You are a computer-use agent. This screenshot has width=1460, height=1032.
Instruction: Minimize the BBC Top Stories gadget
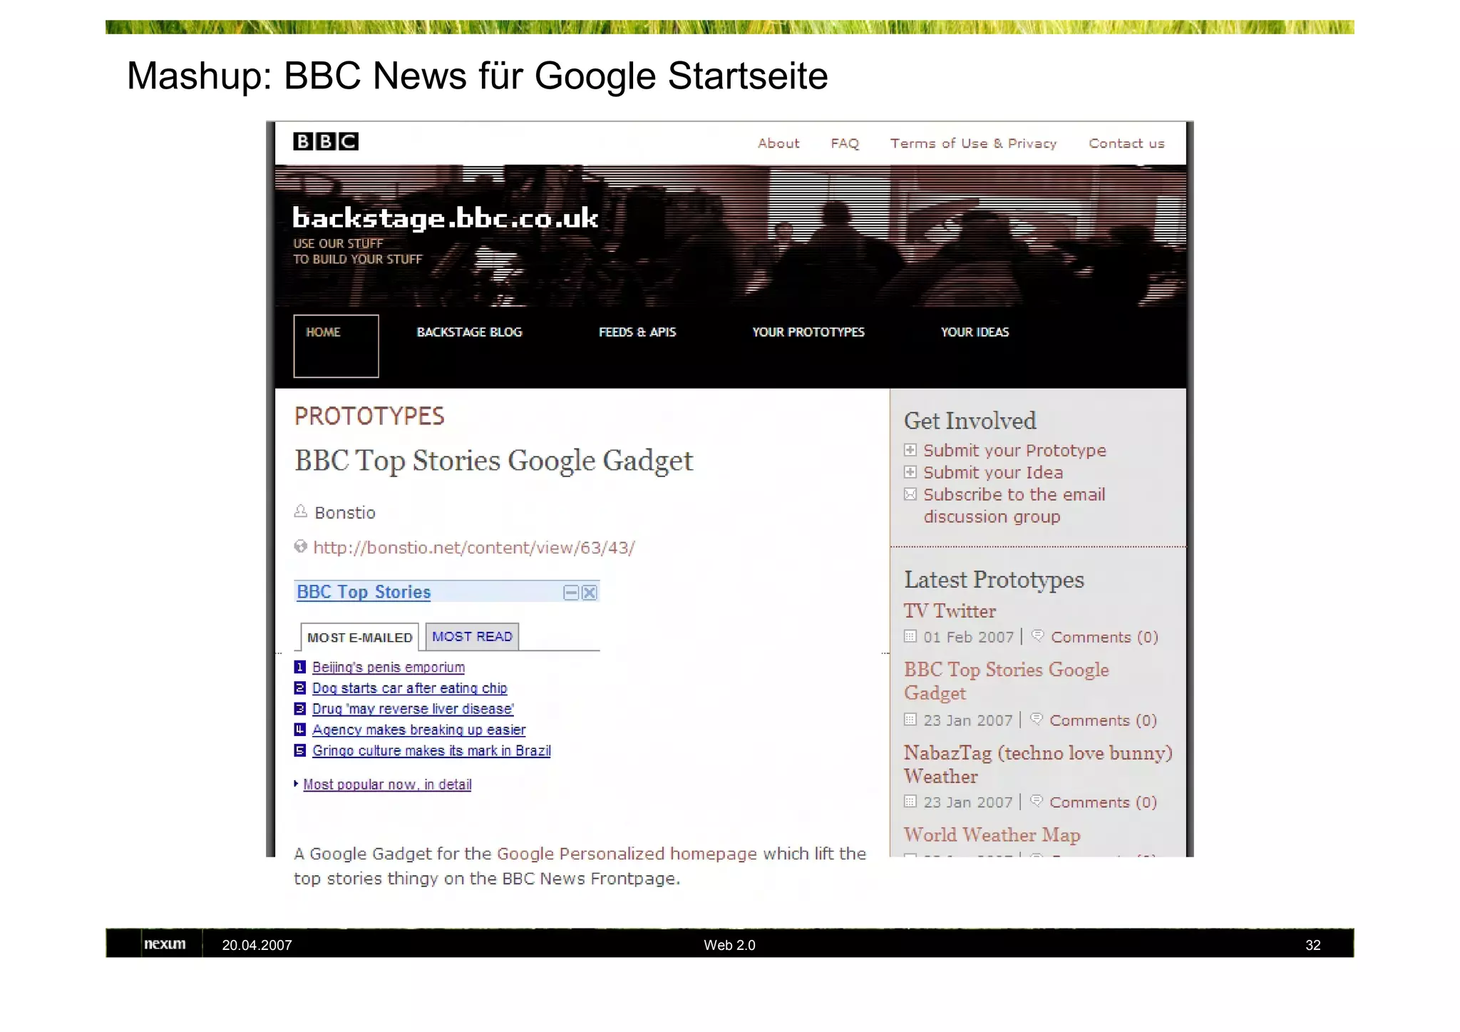(x=570, y=593)
